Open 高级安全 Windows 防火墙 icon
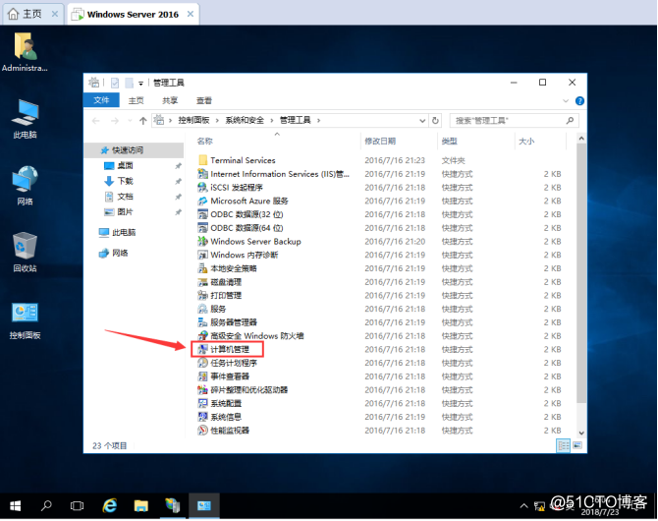This screenshot has width=658, height=521. click(x=202, y=336)
